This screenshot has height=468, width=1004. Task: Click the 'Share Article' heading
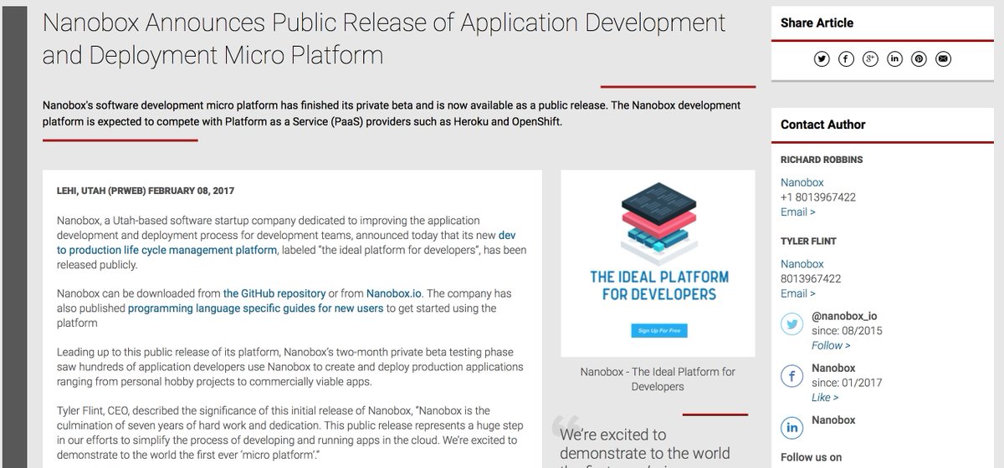(x=817, y=23)
